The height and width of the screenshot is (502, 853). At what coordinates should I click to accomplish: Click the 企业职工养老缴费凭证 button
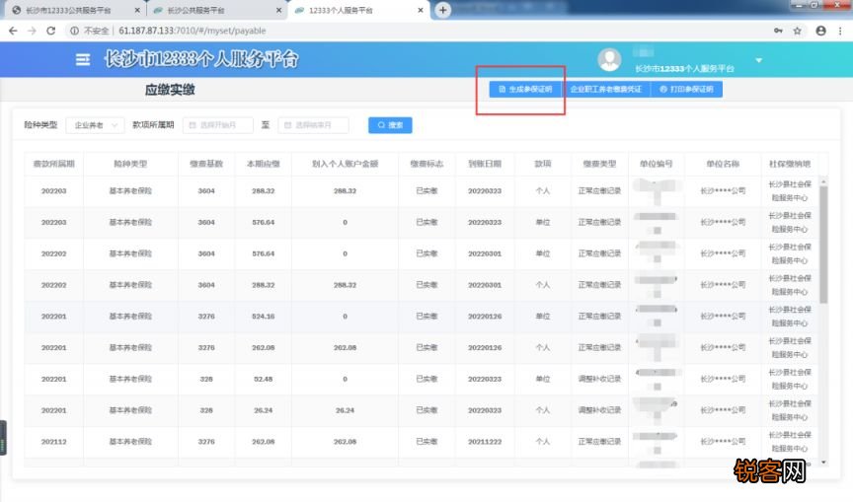click(x=605, y=89)
